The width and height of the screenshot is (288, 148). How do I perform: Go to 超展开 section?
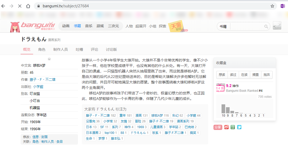click(141, 26)
